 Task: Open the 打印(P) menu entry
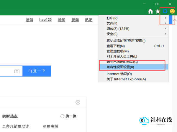(134, 18)
